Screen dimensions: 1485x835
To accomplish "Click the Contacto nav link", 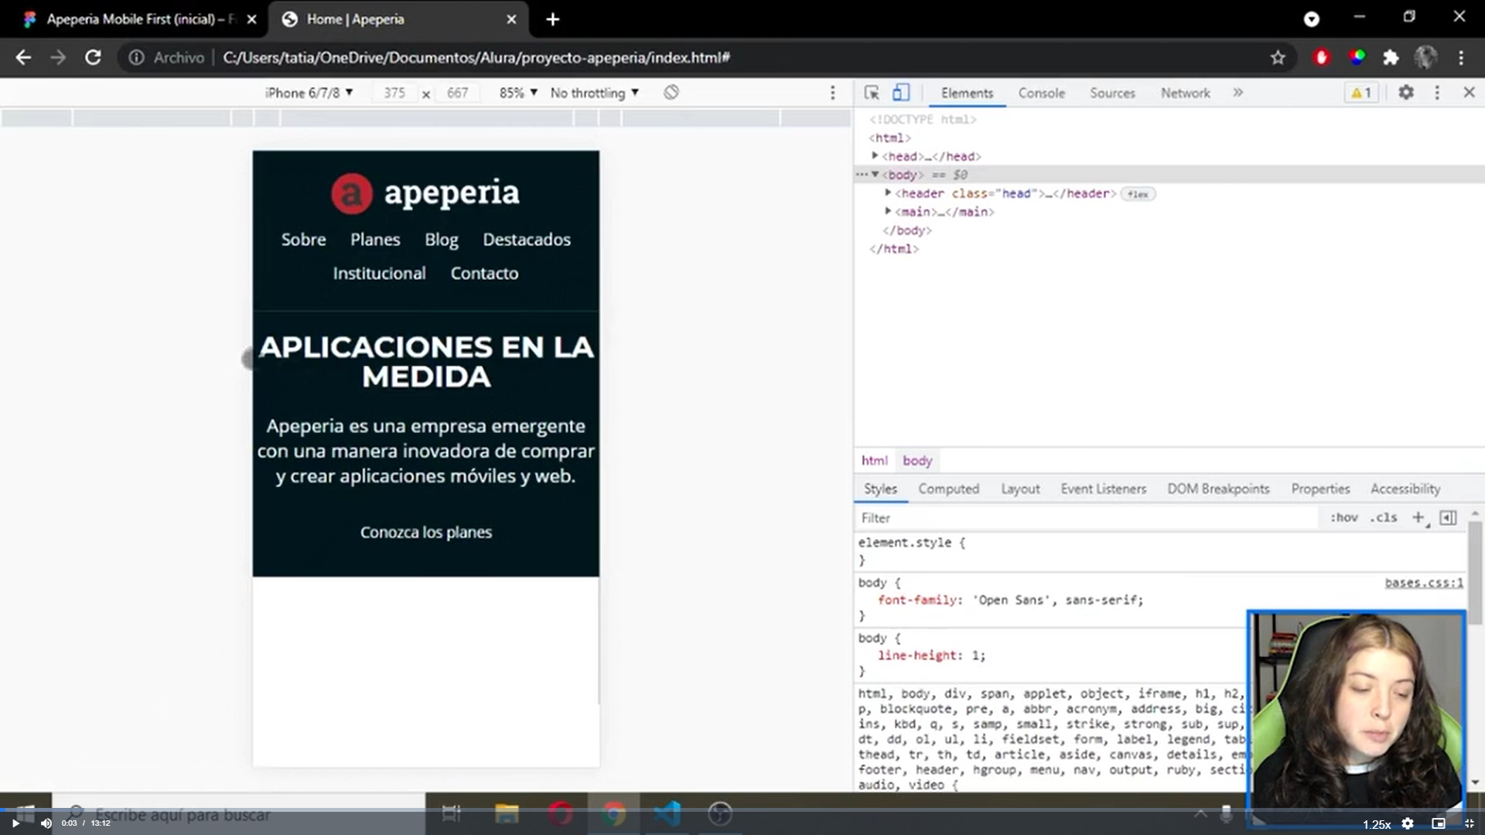I will click(x=484, y=273).
